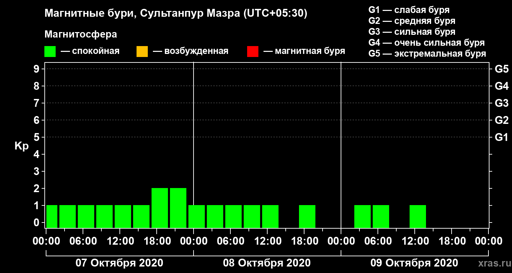Click the '06:00' tick label under 07 October

(83, 241)
